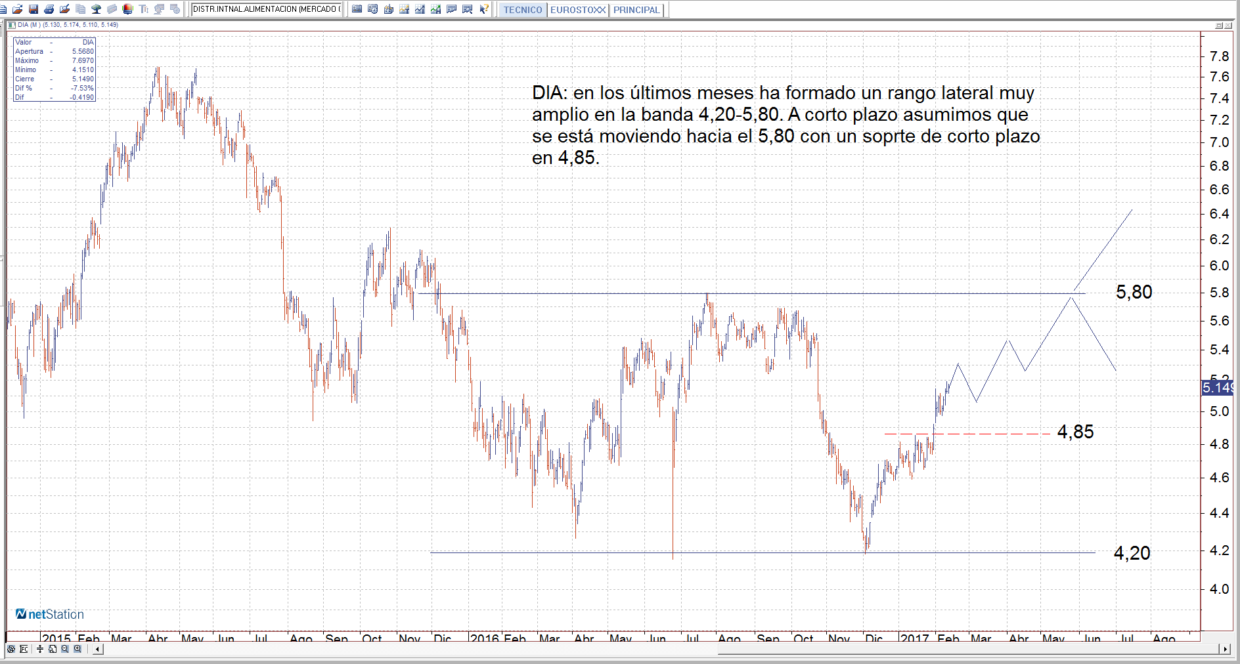Image resolution: width=1240 pixels, height=664 pixels.
Task: Click the Apertura 5.5680 row in info box
Action: (55, 51)
